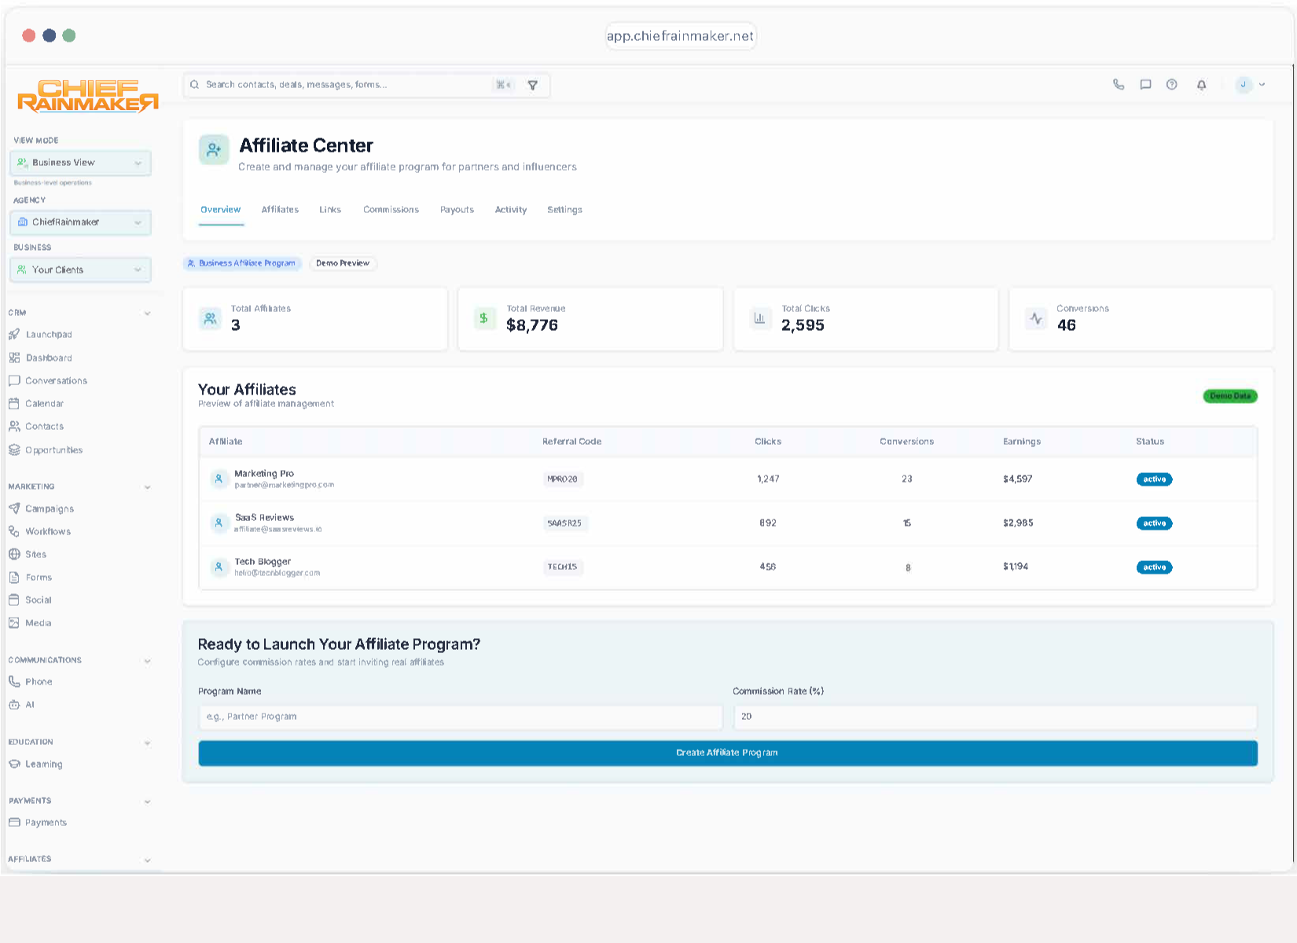Open the Business View mode dropdown
The image size is (1297, 943).
coord(80,163)
